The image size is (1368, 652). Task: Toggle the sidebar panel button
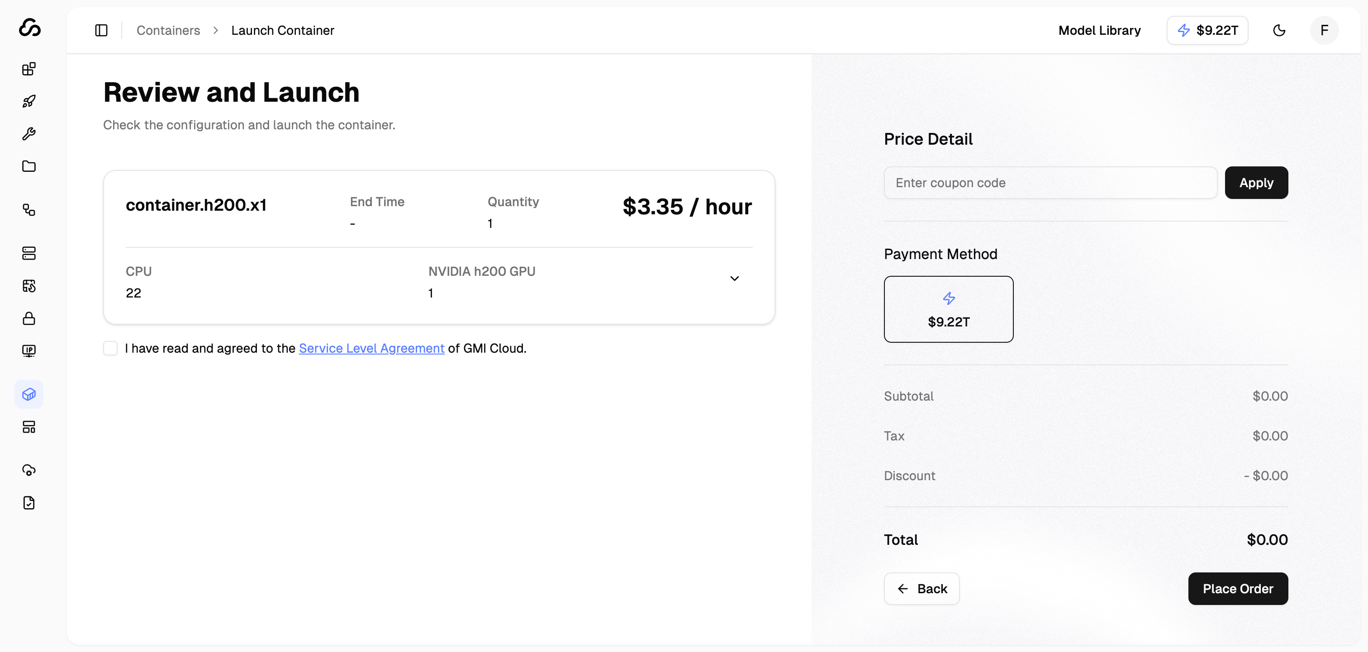(101, 30)
